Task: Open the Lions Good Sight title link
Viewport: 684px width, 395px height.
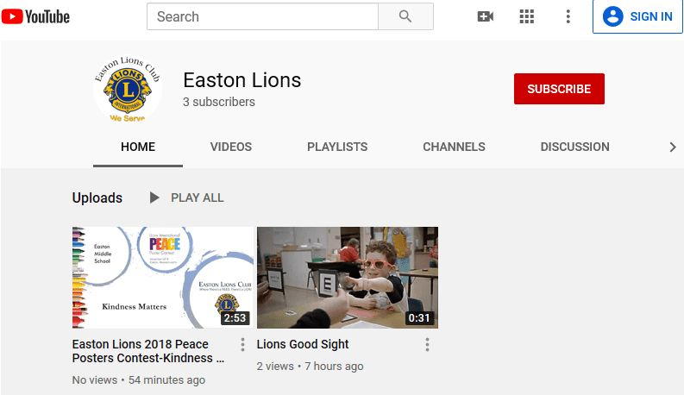Action: coord(303,344)
